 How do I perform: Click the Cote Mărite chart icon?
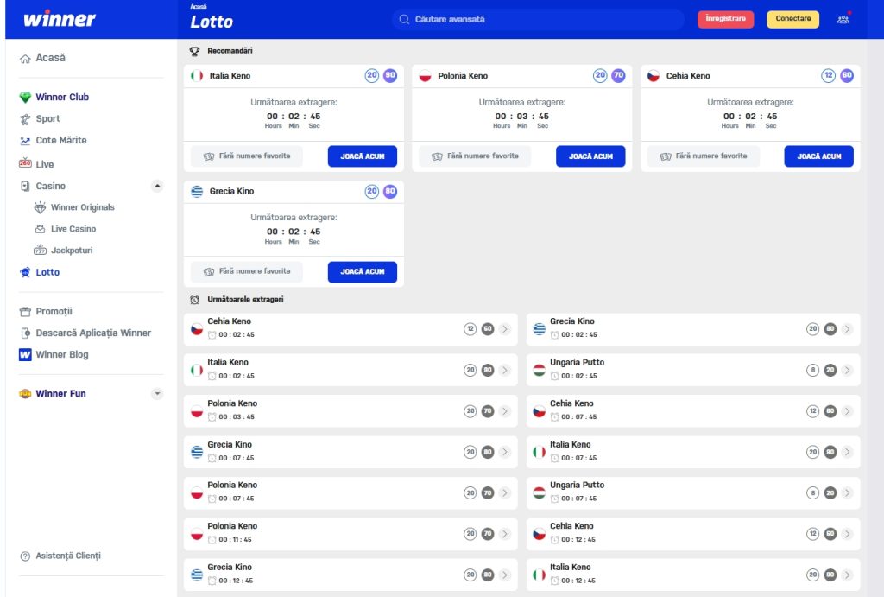[x=25, y=141]
